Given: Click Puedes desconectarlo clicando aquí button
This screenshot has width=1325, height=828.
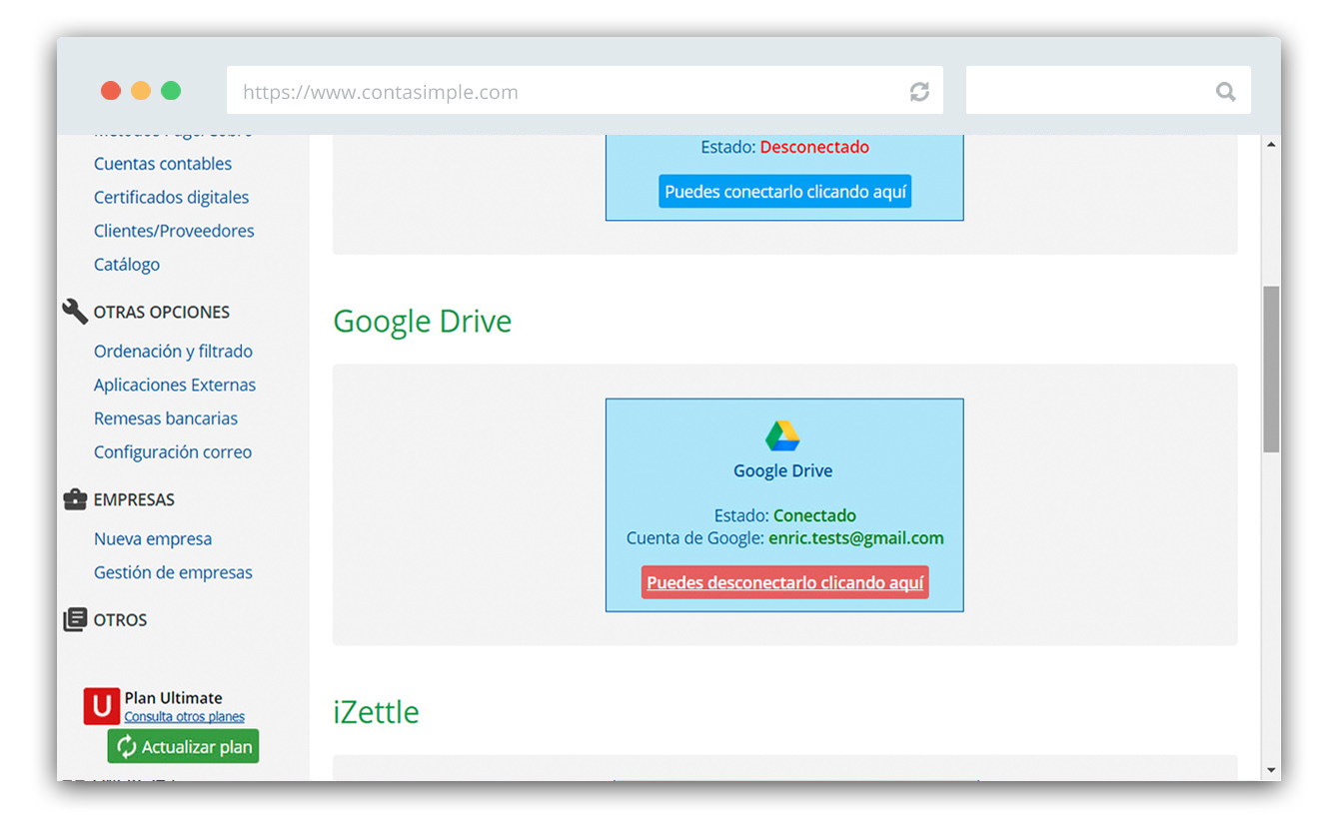Looking at the screenshot, I should click(x=785, y=582).
